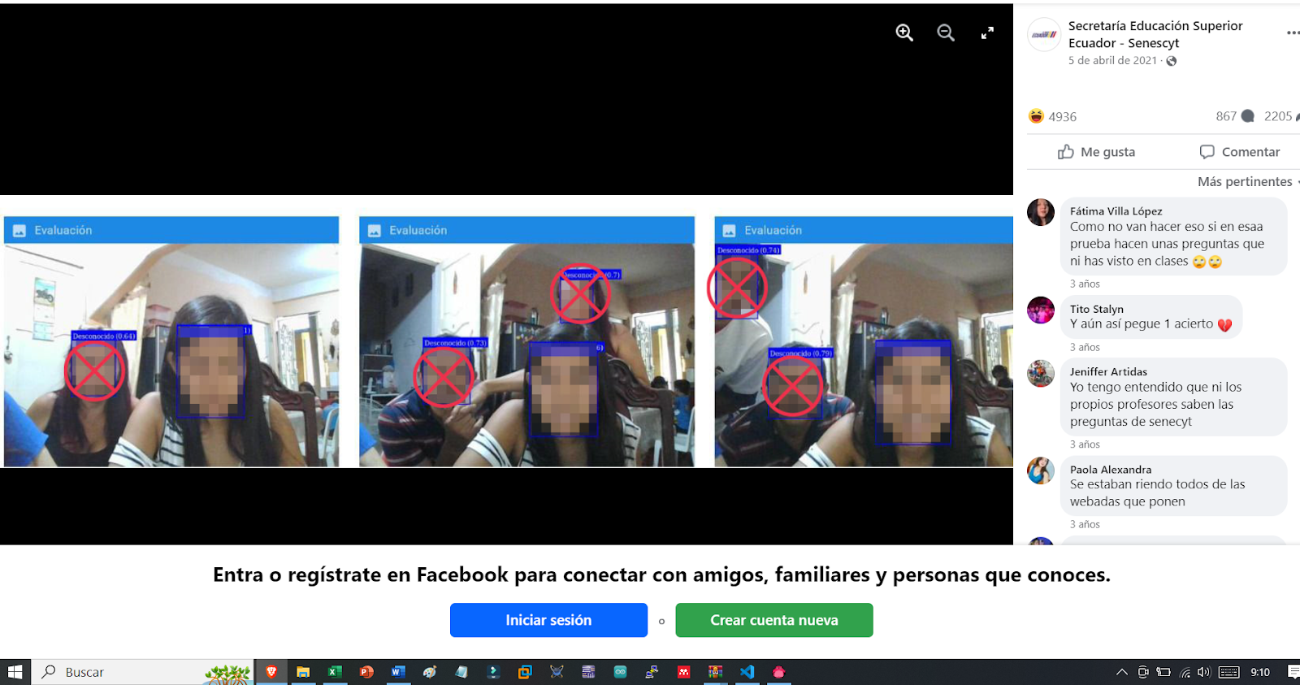The height and width of the screenshot is (685, 1300).
Task: View the 4936 reactions count
Action: pyautogui.click(x=1062, y=117)
